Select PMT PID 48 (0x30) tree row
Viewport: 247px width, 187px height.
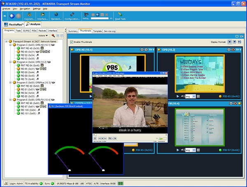click(x=30, y=48)
